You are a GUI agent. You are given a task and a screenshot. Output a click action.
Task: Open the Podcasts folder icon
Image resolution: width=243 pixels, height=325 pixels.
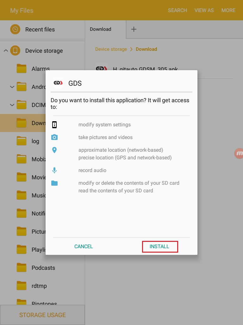pyautogui.click(x=22, y=268)
